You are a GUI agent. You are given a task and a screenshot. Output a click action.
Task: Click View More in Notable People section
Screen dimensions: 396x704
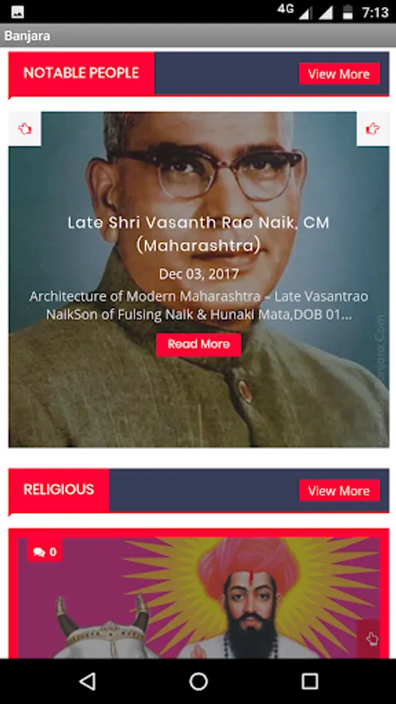(339, 74)
